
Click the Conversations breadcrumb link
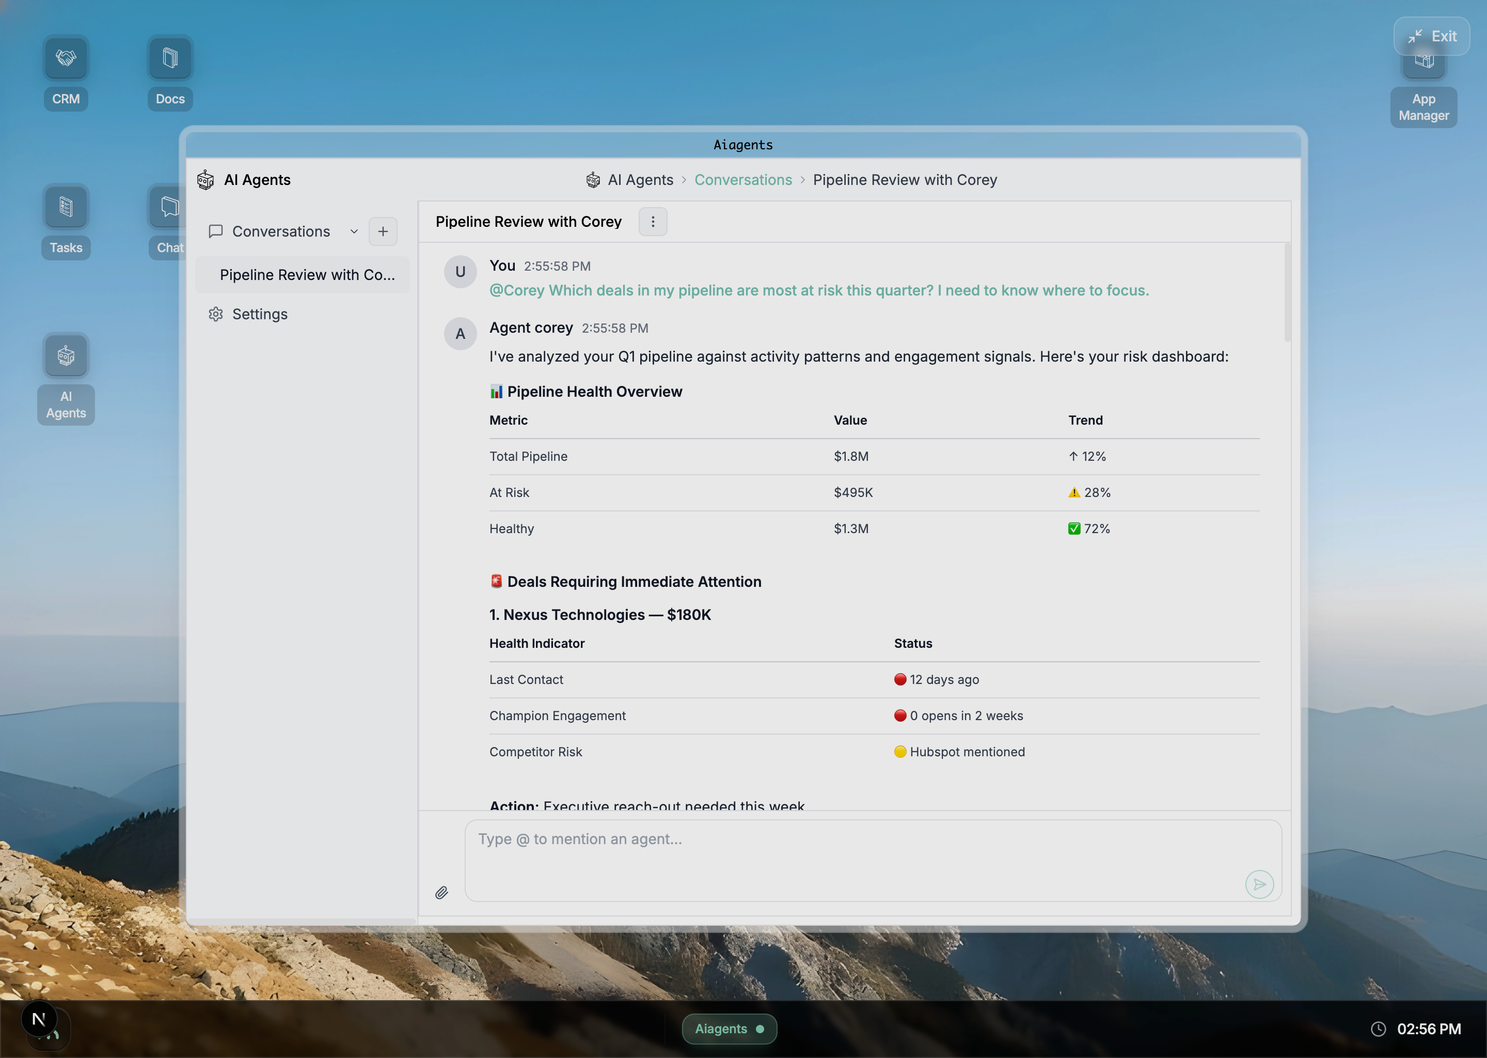coord(743,180)
